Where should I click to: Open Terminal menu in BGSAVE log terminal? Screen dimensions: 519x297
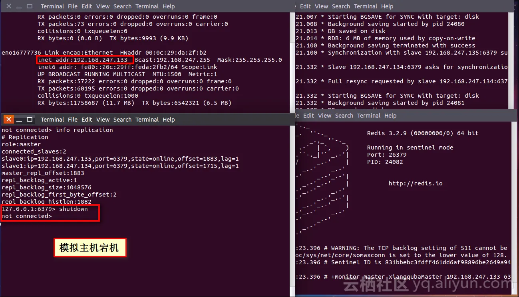coord(366,6)
